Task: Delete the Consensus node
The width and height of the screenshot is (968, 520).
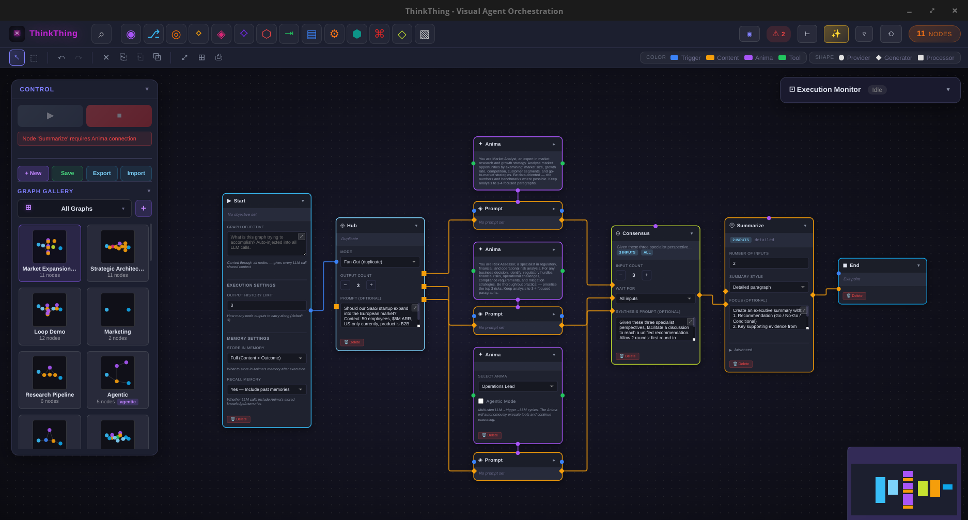Action: click(627, 356)
